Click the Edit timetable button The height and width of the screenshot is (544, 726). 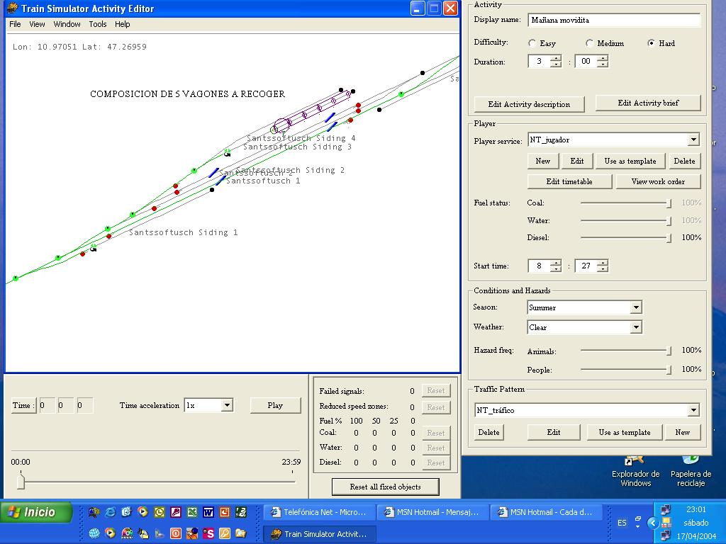(x=569, y=181)
